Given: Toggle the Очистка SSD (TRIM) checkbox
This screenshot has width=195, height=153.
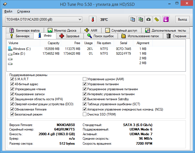Looking at the screenshot, I should [84, 114].
